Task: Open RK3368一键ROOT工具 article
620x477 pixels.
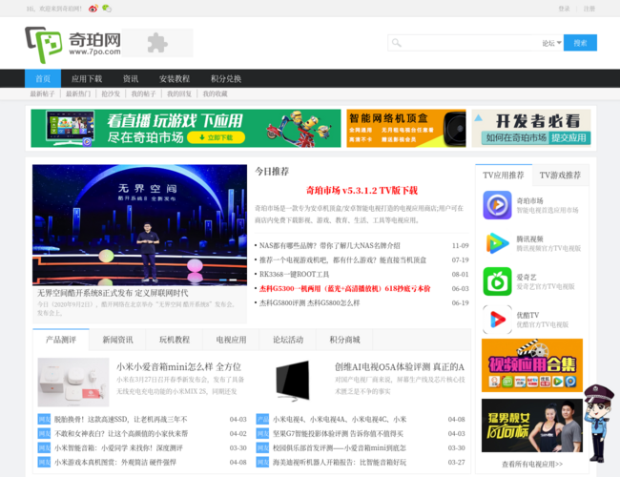Action: [294, 274]
